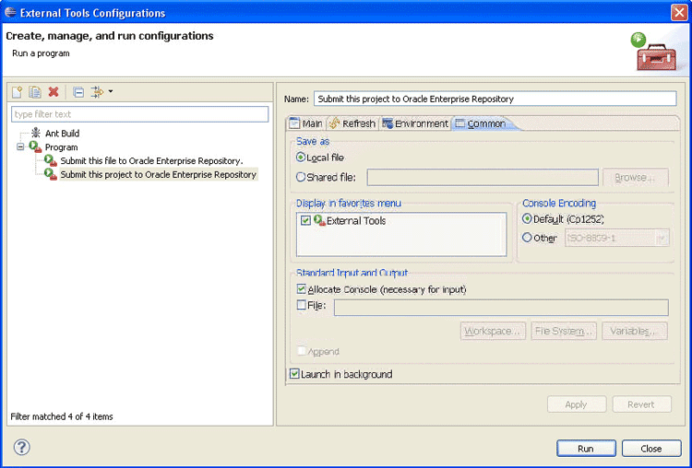The image size is (692, 468).
Task: Click the icon beside 'Submit this file' item
Action: tap(51, 161)
